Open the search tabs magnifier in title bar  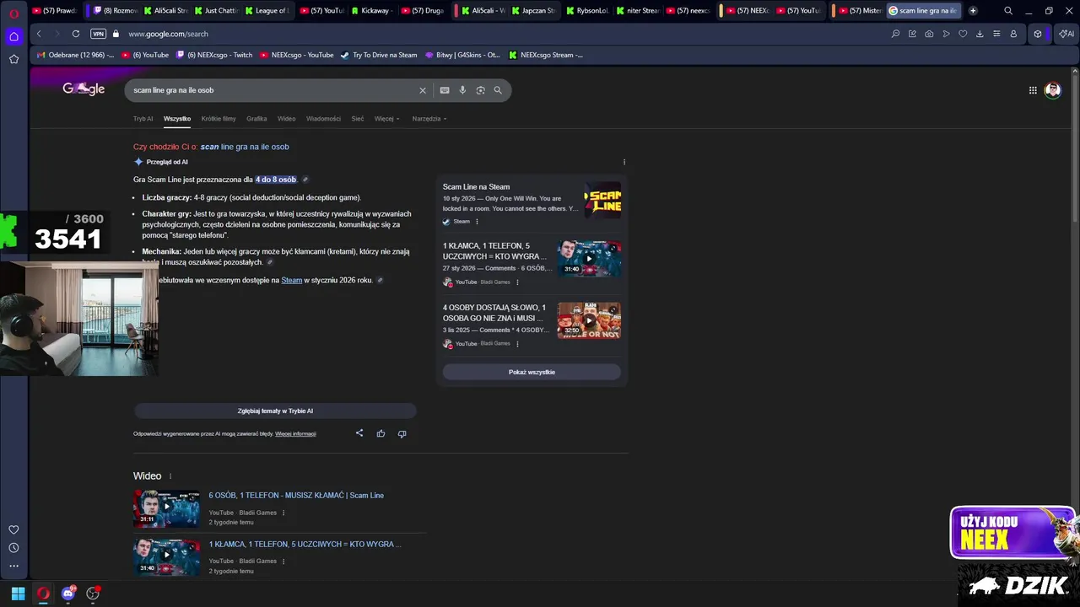[x=1008, y=11]
